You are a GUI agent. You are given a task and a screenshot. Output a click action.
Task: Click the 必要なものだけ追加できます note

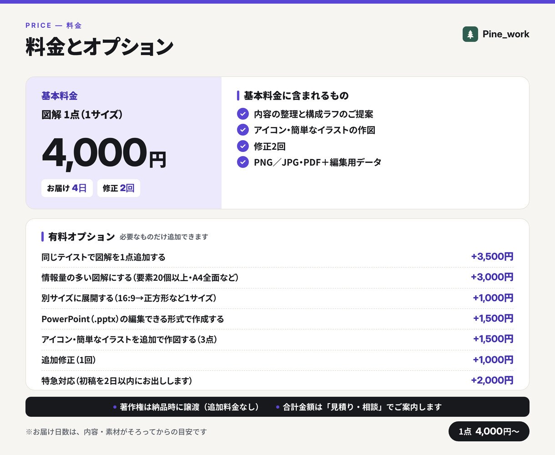[164, 237]
